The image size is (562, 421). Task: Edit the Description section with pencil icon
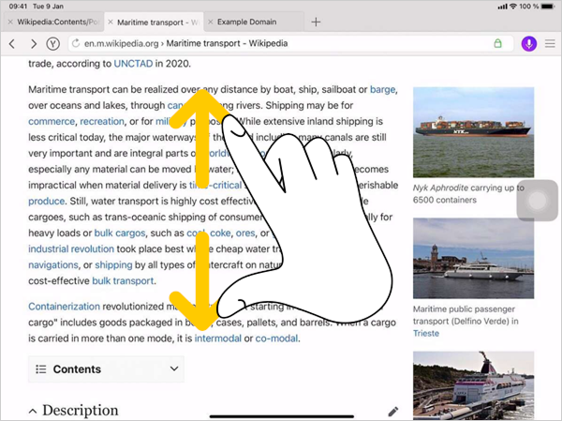pyautogui.click(x=393, y=411)
